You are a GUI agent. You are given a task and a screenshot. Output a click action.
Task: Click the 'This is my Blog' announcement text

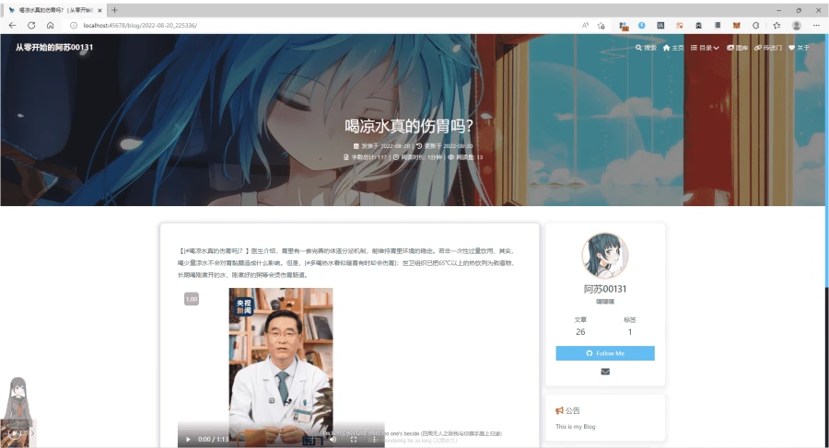click(x=575, y=426)
